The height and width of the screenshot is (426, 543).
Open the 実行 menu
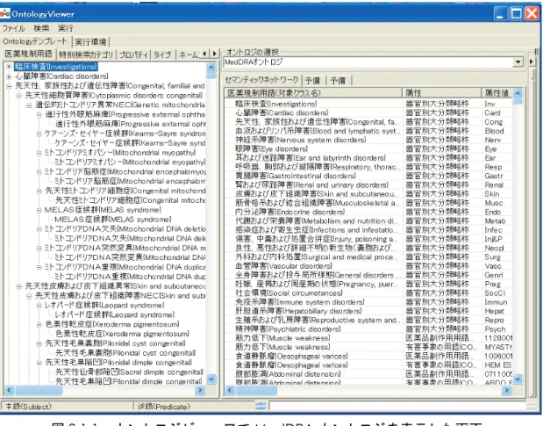coord(66,28)
